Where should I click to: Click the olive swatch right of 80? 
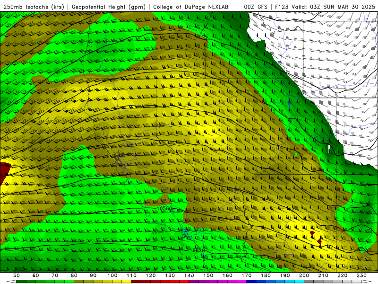(x=79, y=282)
